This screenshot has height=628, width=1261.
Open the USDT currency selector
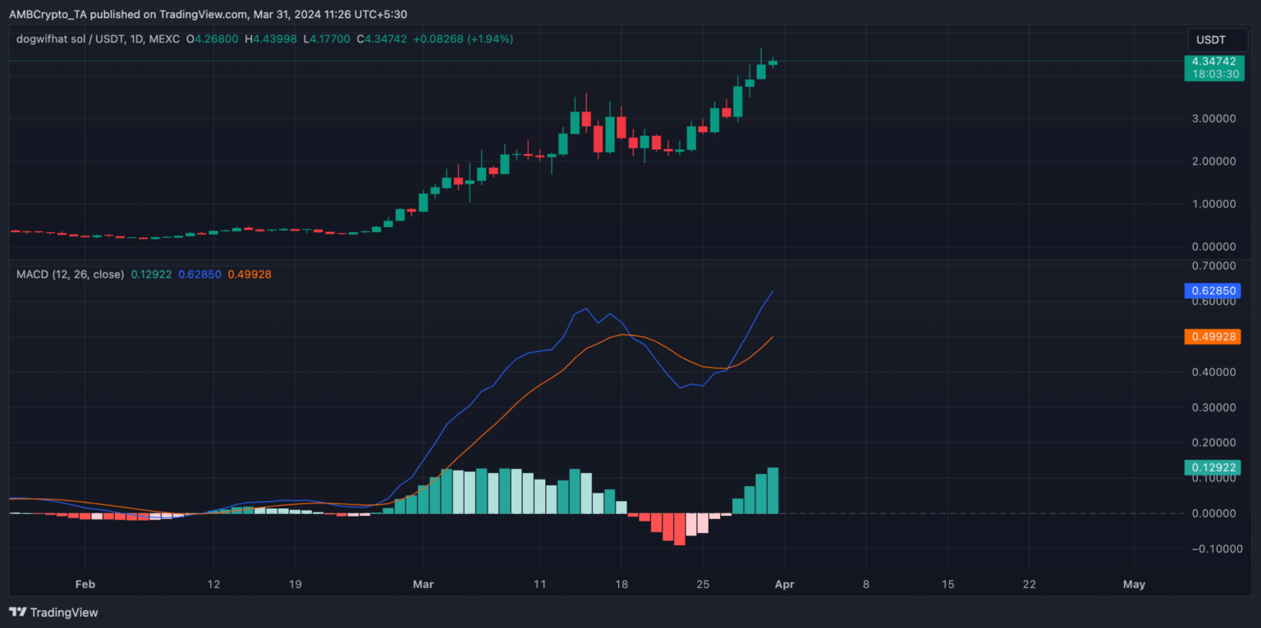pyautogui.click(x=1211, y=40)
